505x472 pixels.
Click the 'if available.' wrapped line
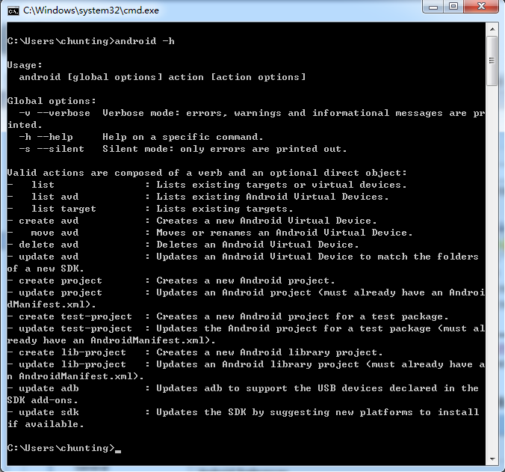[46, 424]
